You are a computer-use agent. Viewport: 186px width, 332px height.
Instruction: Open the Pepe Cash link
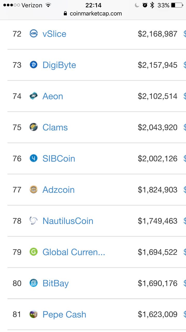click(x=64, y=315)
